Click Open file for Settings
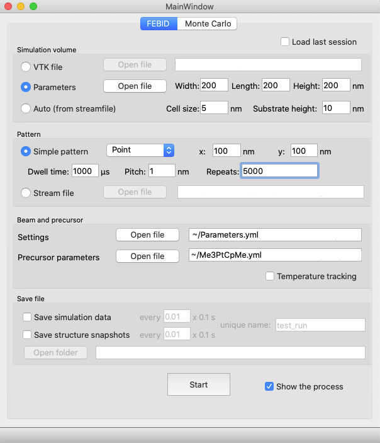The image size is (380, 443). coord(147,235)
